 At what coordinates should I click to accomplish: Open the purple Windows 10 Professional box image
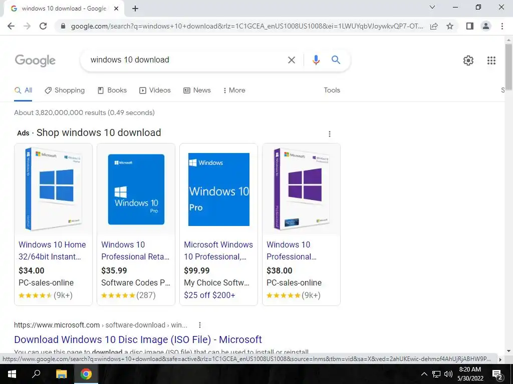click(x=301, y=189)
